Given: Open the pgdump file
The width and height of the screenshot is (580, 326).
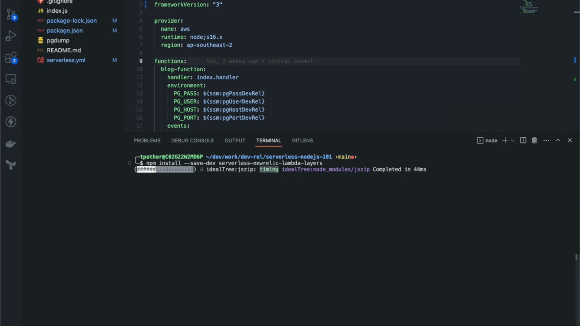Looking at the screenshot, I should point(58,40).
